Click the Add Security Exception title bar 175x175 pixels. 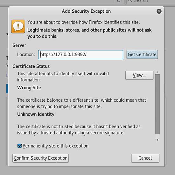[x=86, y=11]
